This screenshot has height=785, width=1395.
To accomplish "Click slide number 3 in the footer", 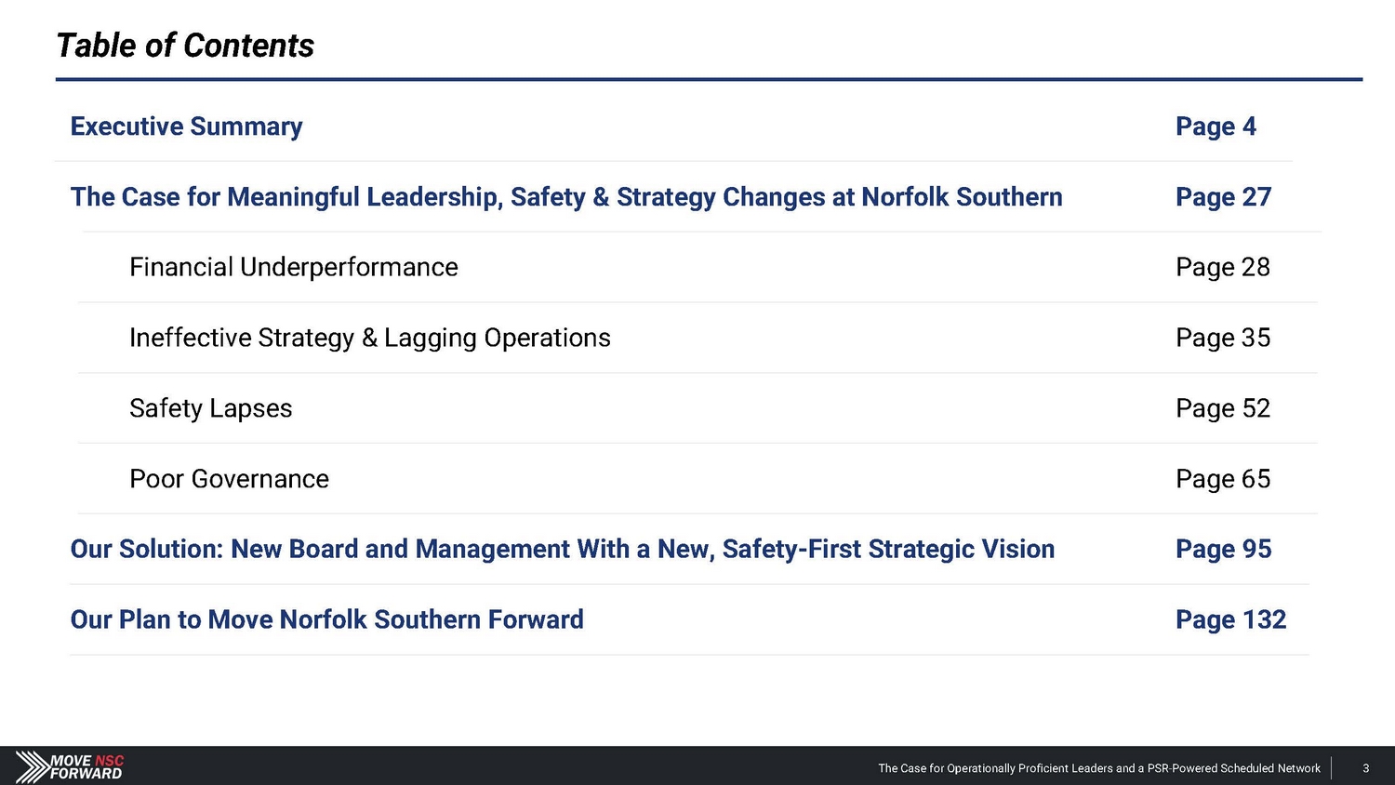I will tap(1365, 768).
